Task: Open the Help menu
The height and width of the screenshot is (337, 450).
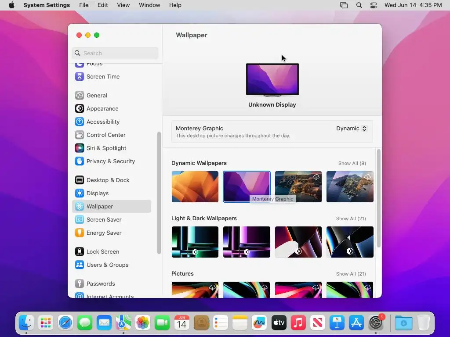Action: pos(175,5)
